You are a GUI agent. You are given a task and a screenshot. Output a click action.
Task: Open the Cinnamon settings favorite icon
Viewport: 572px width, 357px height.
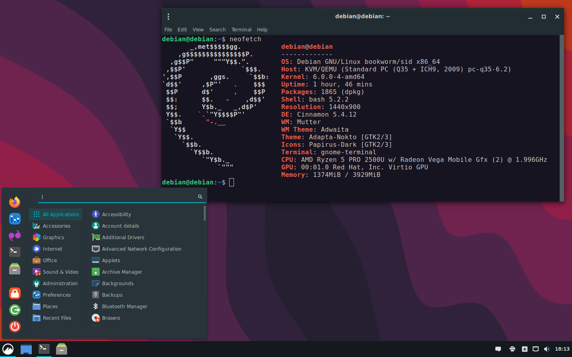coord(15,219)
